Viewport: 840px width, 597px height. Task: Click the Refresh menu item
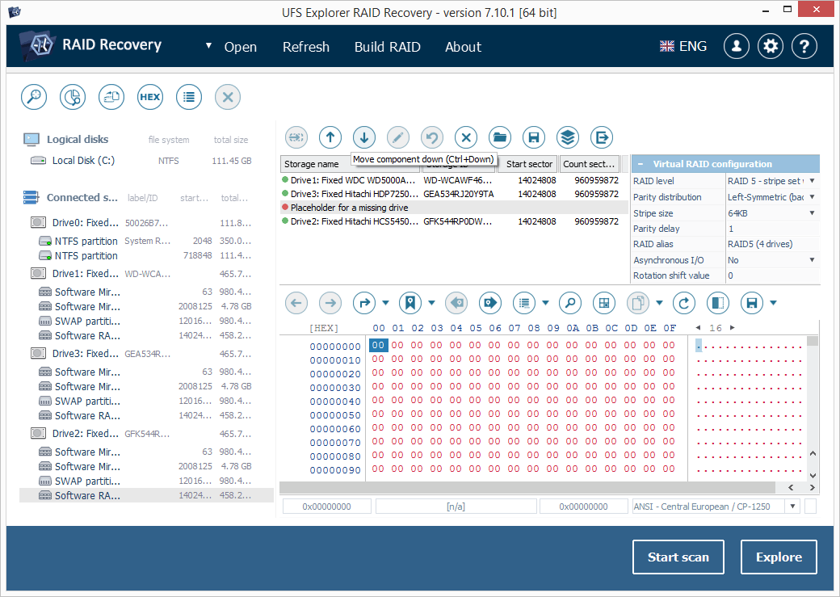tap(306, 47)
